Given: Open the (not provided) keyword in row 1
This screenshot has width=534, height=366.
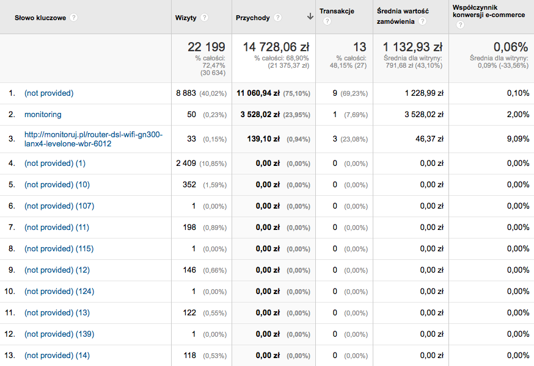Looking at the screenshot, I should tap(49, 93).
